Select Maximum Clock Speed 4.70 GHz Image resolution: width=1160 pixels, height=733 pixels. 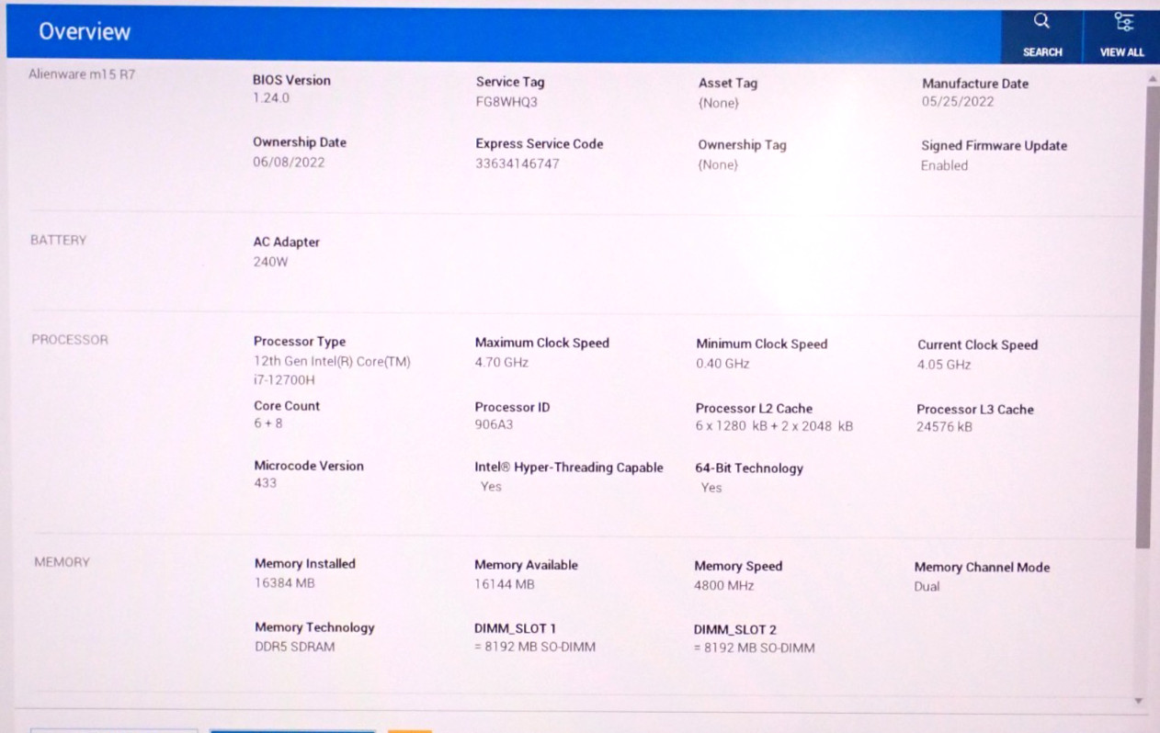(x=501, y=363)
